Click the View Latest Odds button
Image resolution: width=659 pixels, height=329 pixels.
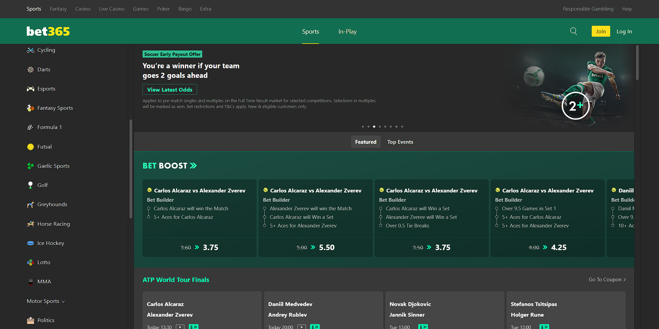tap(169, 90)
